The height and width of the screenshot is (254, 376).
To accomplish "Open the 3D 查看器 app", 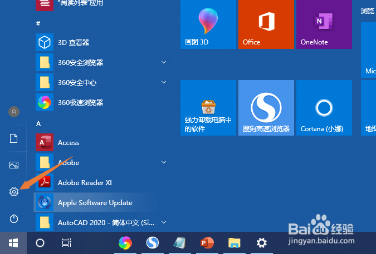I will click(x=101, y=42).
